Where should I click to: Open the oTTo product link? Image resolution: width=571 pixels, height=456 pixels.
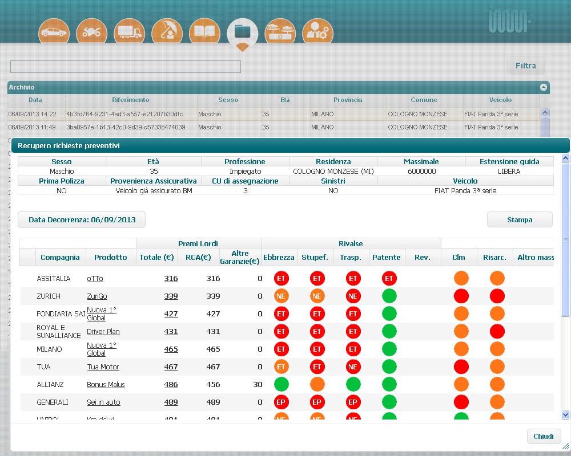(95, 279)
